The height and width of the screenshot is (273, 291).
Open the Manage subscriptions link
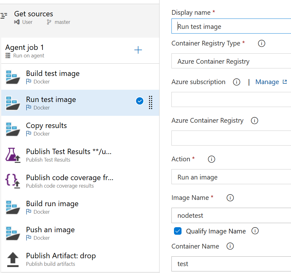(x=267, y=82)
